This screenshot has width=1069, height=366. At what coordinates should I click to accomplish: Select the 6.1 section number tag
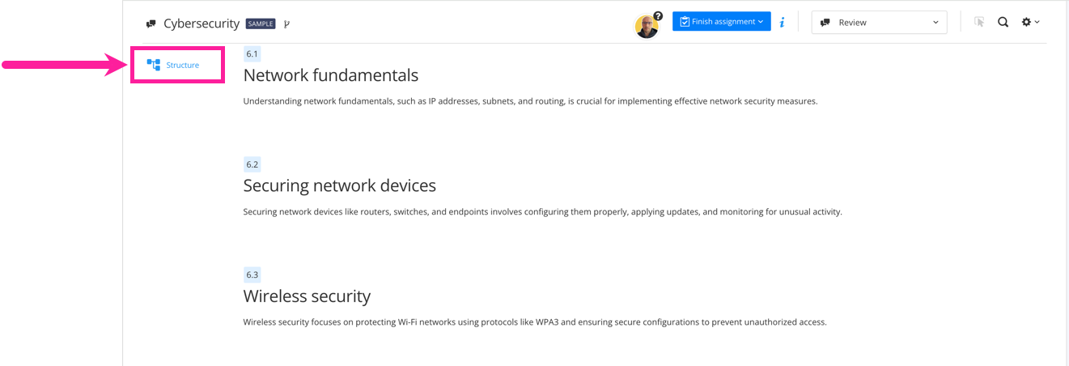click(252, 54)
